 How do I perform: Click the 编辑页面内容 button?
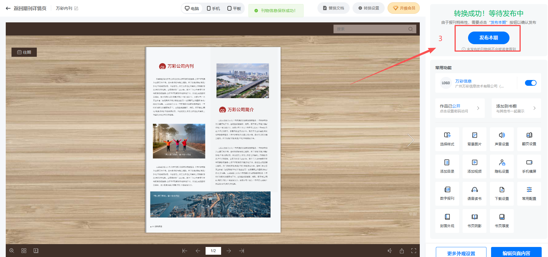point(516,253)
